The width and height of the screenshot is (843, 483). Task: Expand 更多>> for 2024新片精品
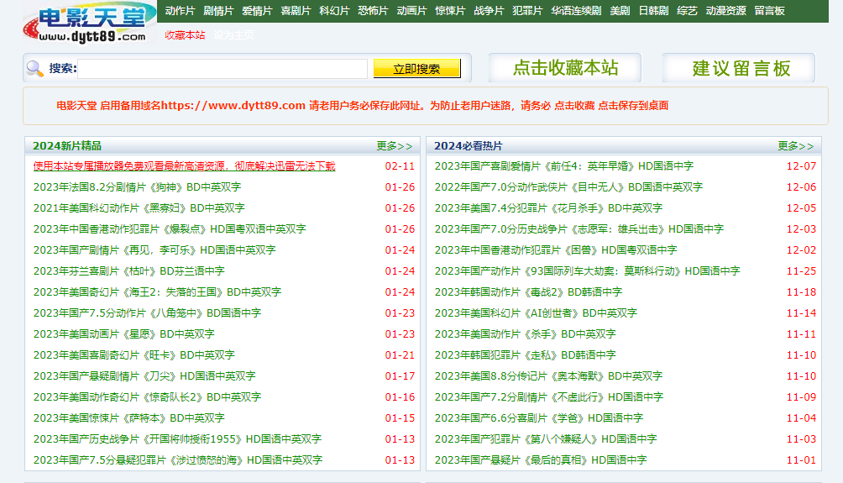394,145
